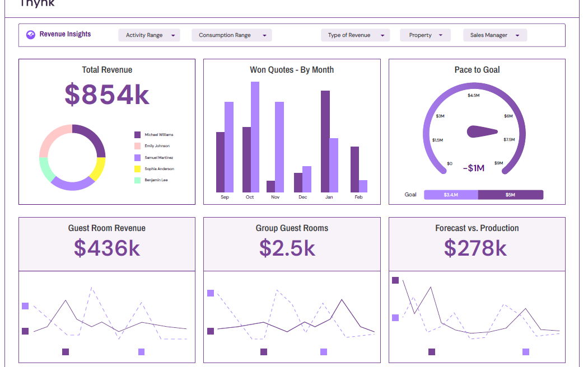Viewport: 588px width, 367px height.
Task: Expand the Property filter dropdown
Action: 425,35
